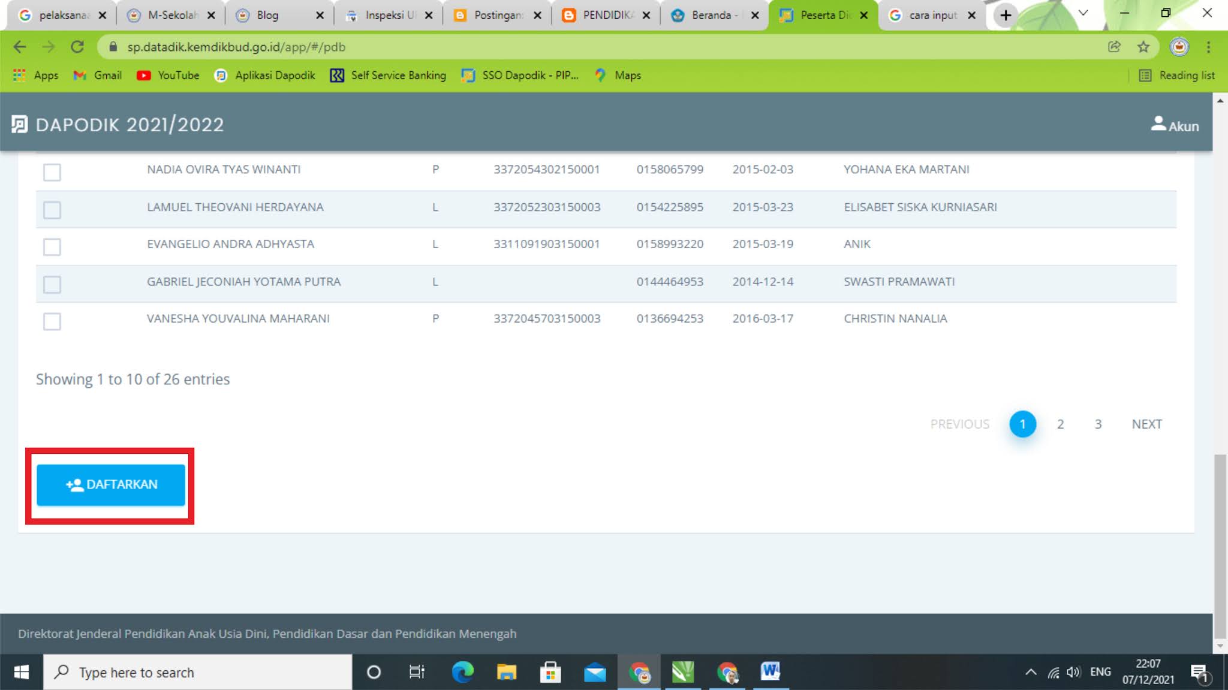
Task: Go to pagination page 3
Action: [1098, 424]
